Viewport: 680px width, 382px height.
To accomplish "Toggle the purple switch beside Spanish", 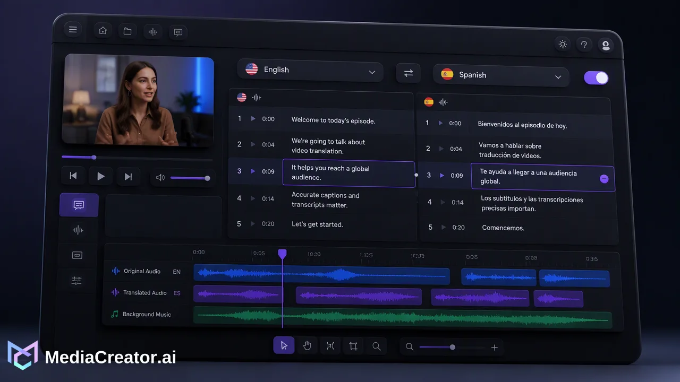I will coord(596,78).
